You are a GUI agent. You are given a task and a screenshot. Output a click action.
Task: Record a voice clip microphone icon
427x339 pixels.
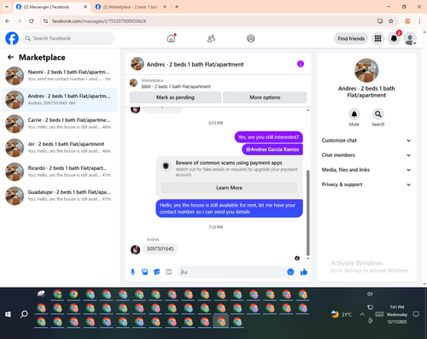pyautogui.click(x=132, y=272)
